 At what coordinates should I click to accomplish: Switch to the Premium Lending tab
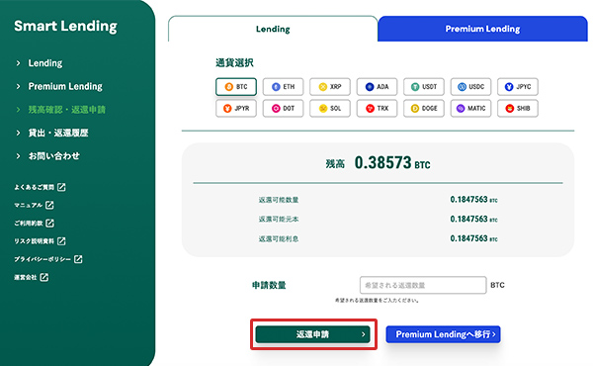click(482, 29)
